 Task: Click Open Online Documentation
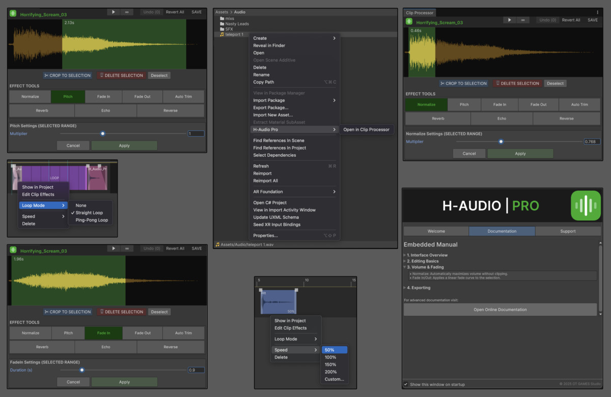500,309
